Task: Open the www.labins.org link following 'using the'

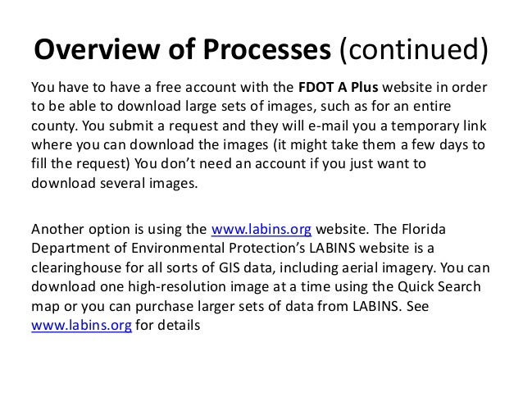Action: [x=261, y=230]
